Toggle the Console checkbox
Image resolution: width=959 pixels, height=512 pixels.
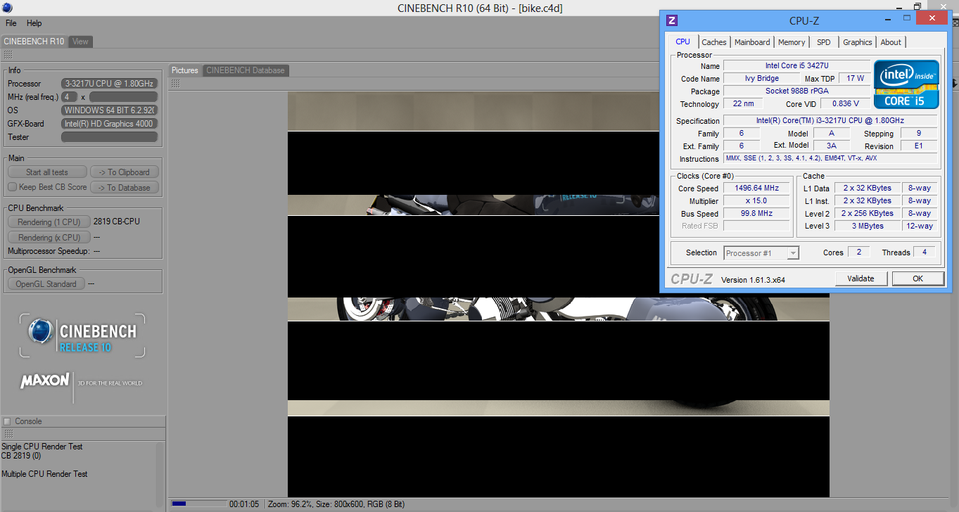7,421
